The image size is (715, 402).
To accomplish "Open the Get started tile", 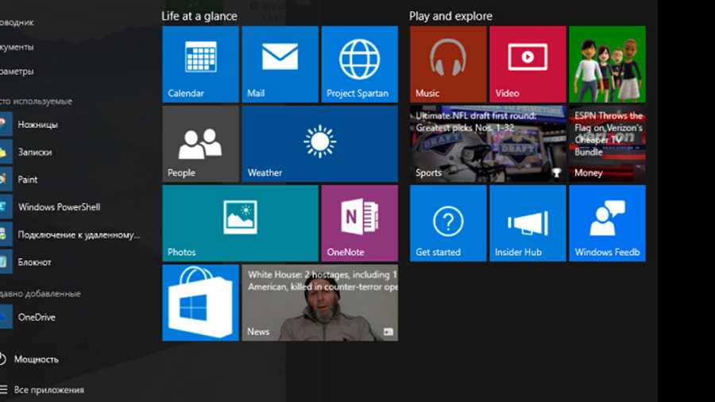I will click(x=448, y=223).
